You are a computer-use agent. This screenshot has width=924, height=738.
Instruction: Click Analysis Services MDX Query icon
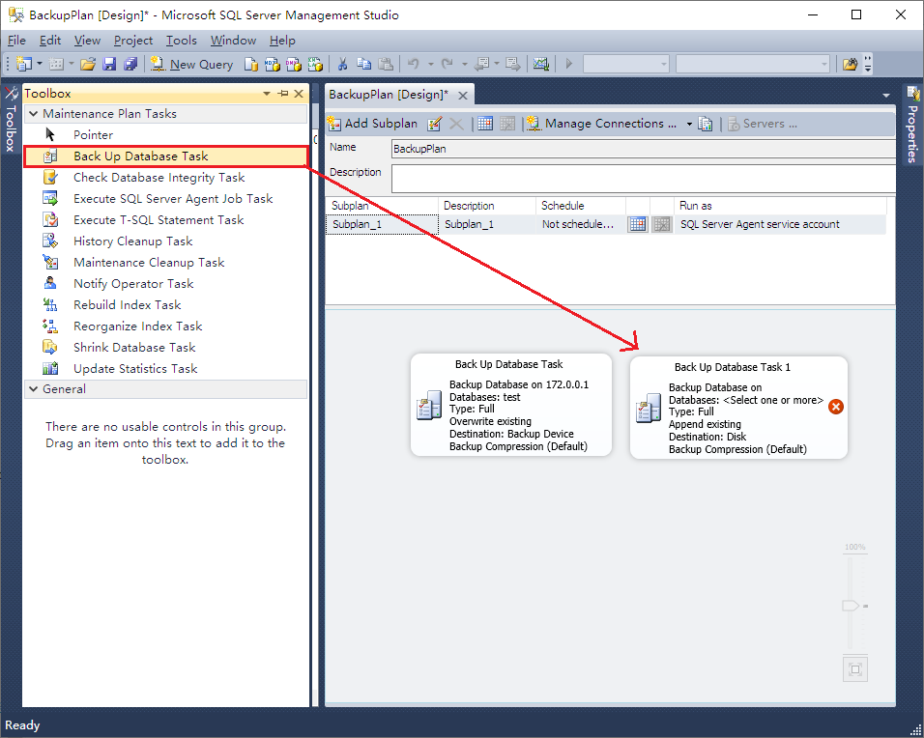click(x=273, y=64)
